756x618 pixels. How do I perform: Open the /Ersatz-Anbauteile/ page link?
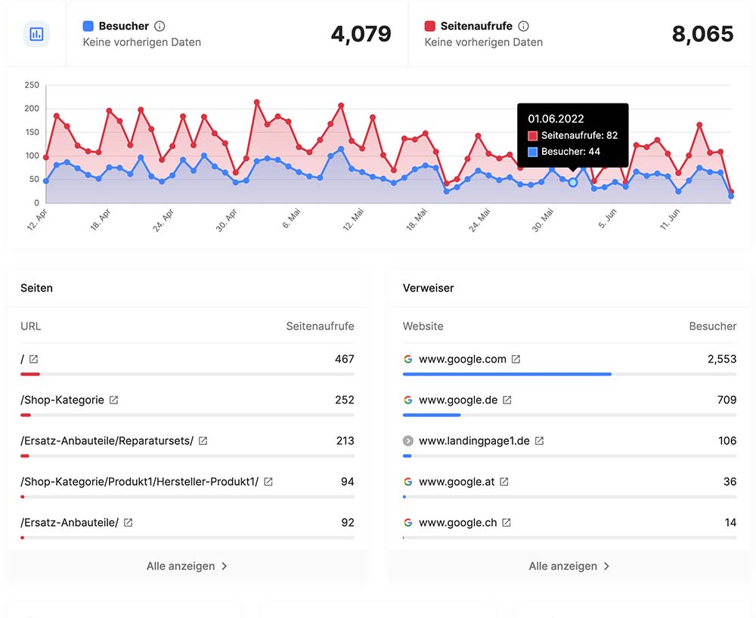[70, 523]
